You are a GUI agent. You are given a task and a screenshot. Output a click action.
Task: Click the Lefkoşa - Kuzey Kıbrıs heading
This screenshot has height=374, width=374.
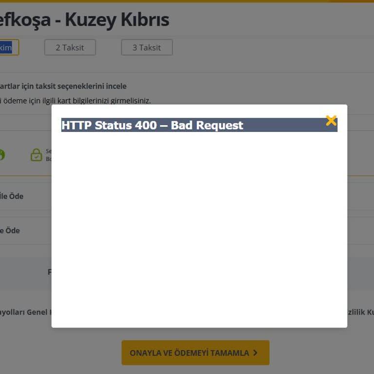pos(84,20)
